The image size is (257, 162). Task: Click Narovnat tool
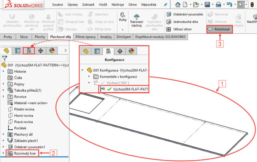(x=218, y=14)
